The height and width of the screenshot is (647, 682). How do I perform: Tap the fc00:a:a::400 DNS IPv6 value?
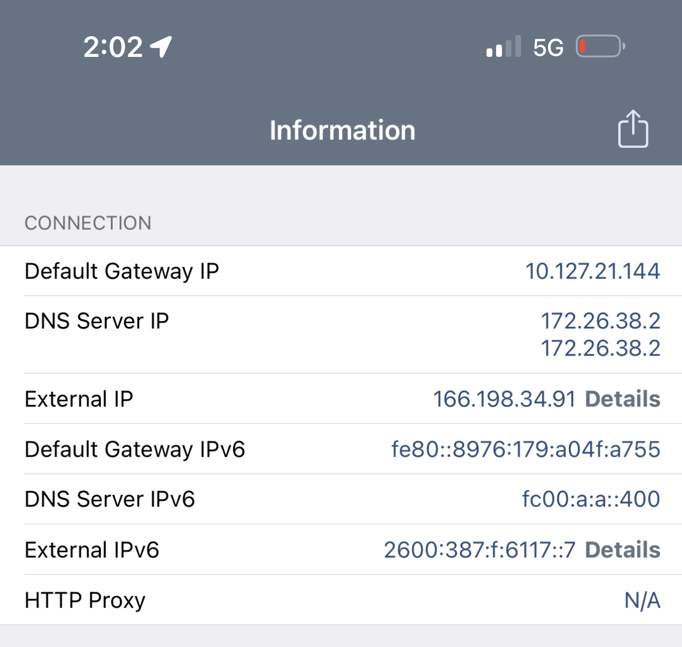click(591, 499)
